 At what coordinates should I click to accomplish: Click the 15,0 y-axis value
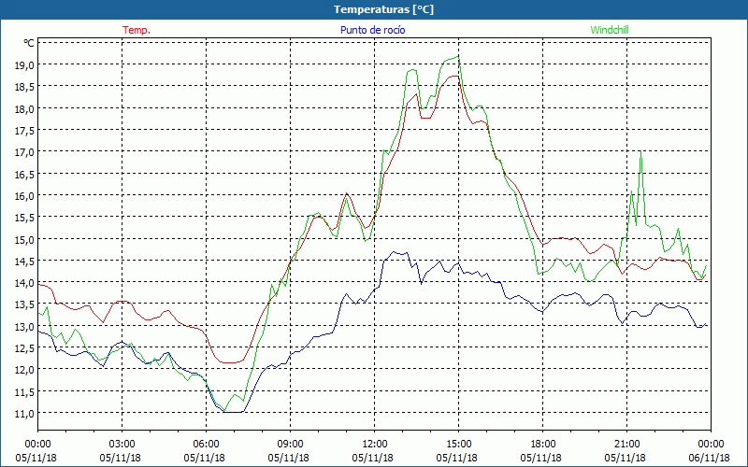click(24, 240)
